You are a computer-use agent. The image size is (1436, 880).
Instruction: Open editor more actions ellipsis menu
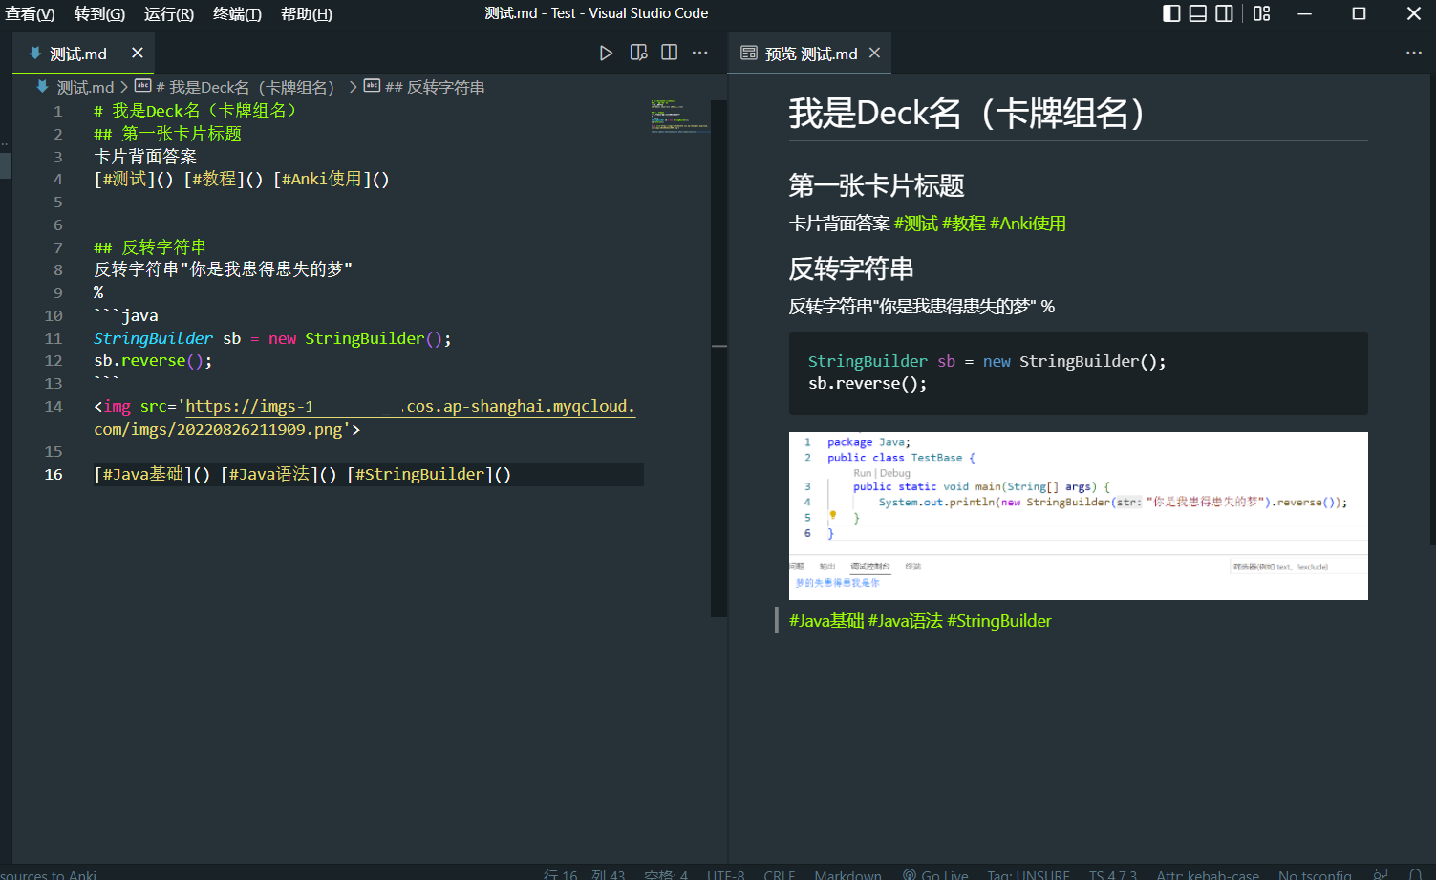(x=700, y=54)
